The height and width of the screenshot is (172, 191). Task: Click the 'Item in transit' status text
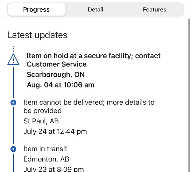[x=45, y=149]
